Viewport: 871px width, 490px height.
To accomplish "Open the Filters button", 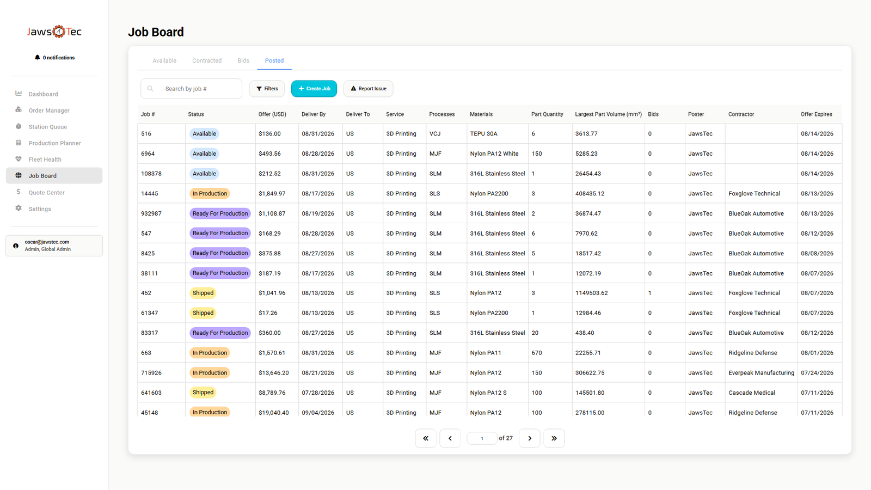I will point(267,89).
